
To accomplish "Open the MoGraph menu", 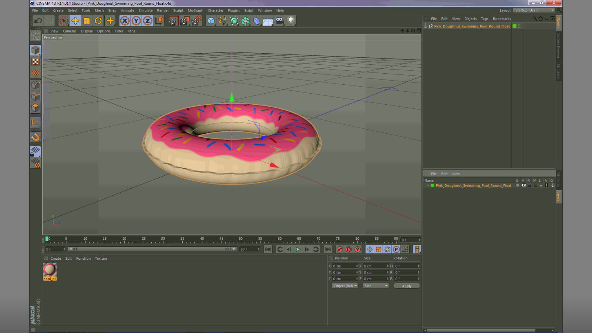I will (x=195, y=11).
